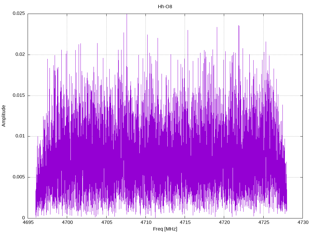Click the Amplitude axis label

coord(4,116)
